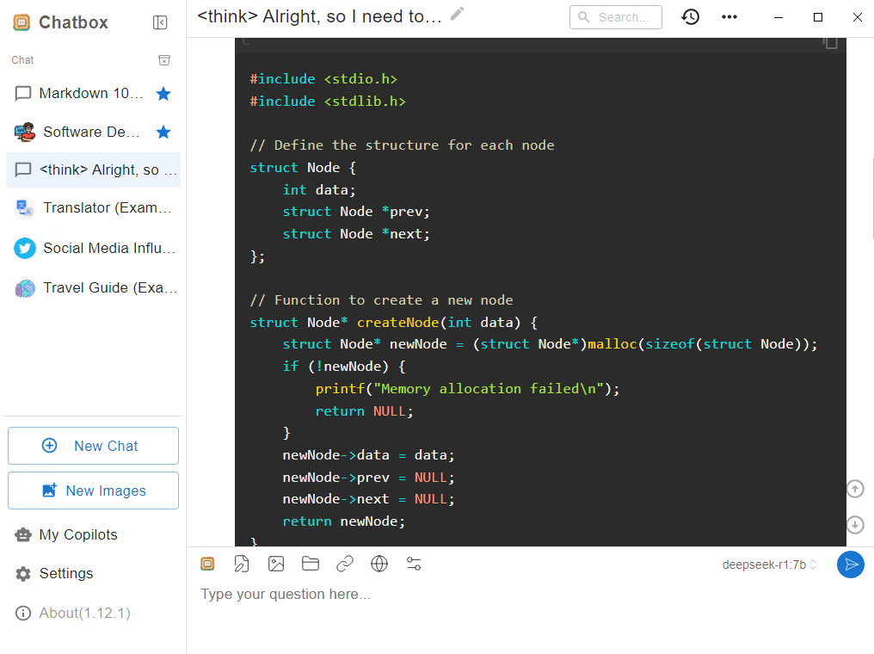Image resolution: width=874 pixels, height=654 pixels.
Task: Open the three-dots more options menu
Action: click(729, 16)
